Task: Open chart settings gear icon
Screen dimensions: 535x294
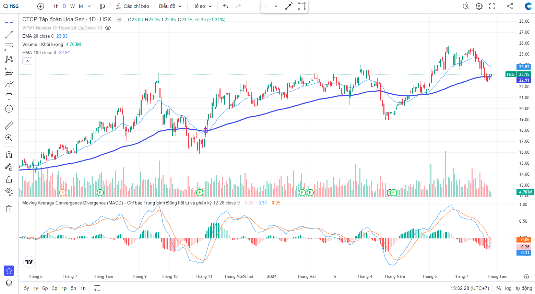Action: tap(479, 6)
